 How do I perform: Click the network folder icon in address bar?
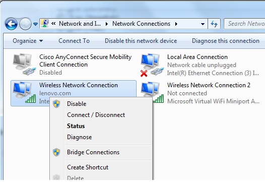point(45,24)
